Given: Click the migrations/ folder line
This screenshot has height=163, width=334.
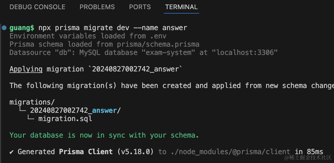Looking at the screenshot, I should pos(32,102).
